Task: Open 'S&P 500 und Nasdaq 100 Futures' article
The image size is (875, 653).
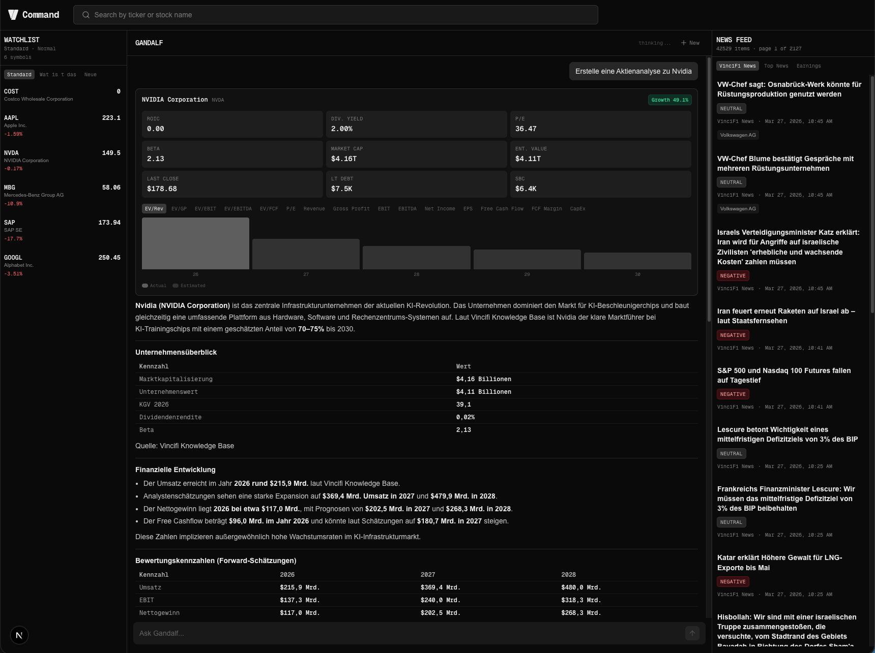Action: [784, 376]
